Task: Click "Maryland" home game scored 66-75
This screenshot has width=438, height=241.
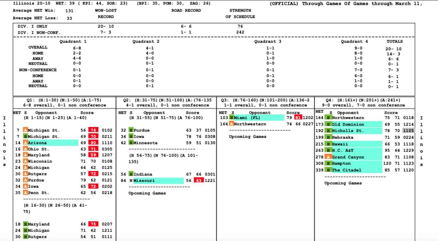Action: point(38,224)
